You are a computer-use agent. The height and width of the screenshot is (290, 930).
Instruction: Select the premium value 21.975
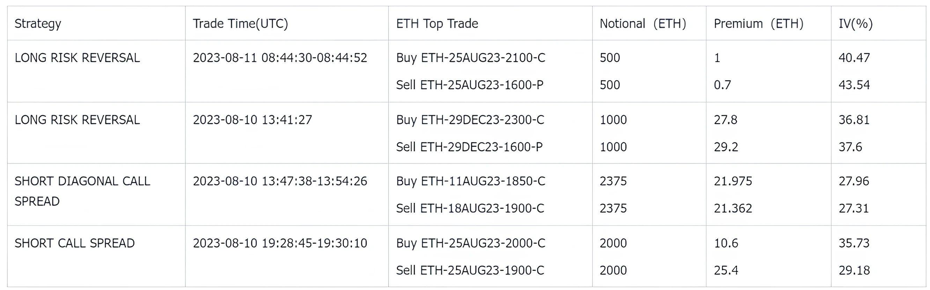click(x=733, y=181)
